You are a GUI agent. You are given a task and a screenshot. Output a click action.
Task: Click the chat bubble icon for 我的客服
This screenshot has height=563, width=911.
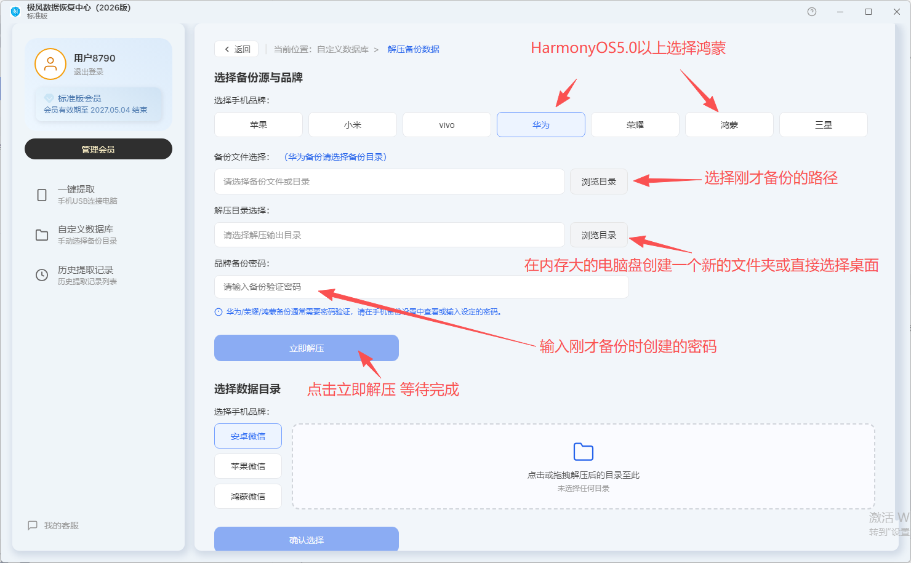click(x=33, y=525)
